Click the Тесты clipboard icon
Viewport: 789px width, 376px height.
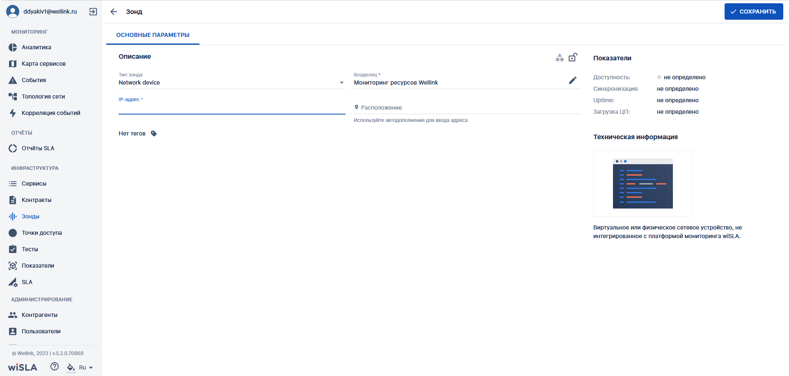point(13,249)
